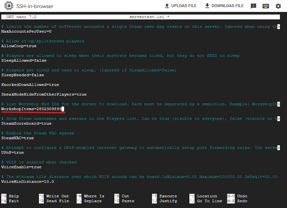
Task: Open the send feedback icon
Action: [253, 6]
